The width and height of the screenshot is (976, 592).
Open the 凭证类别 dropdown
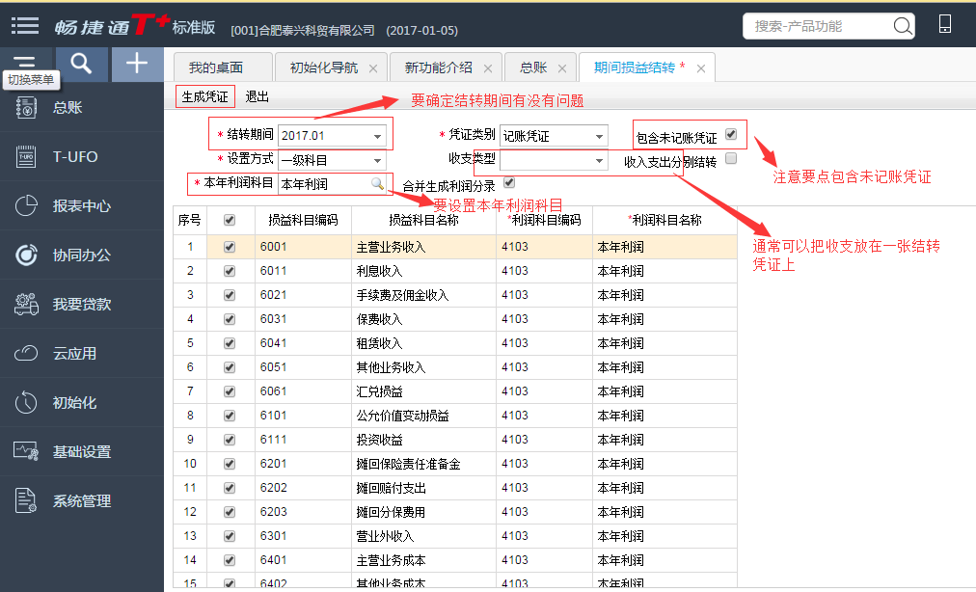coord(599,136)
